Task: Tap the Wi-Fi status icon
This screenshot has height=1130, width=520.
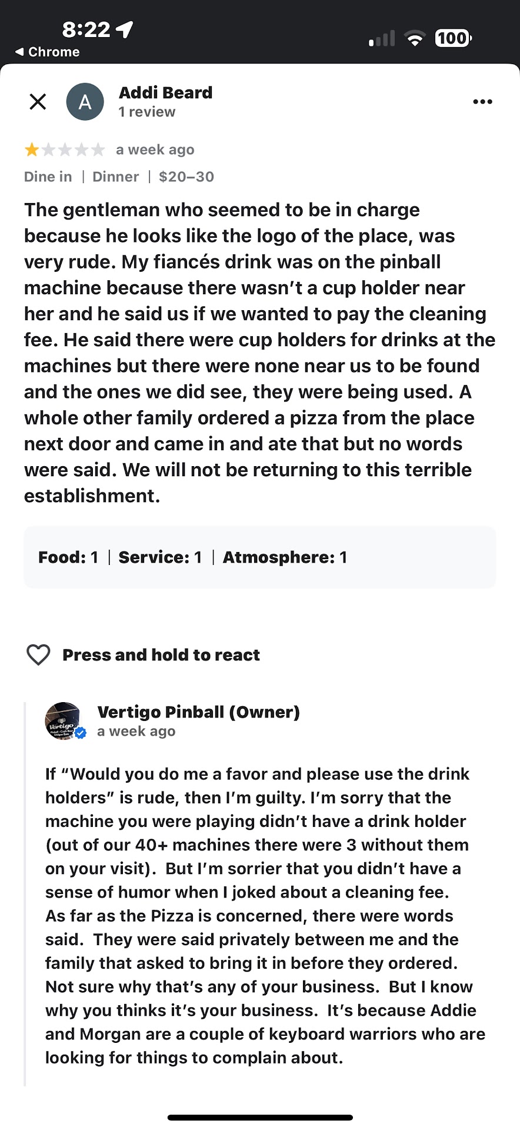Action: [415, 39]
